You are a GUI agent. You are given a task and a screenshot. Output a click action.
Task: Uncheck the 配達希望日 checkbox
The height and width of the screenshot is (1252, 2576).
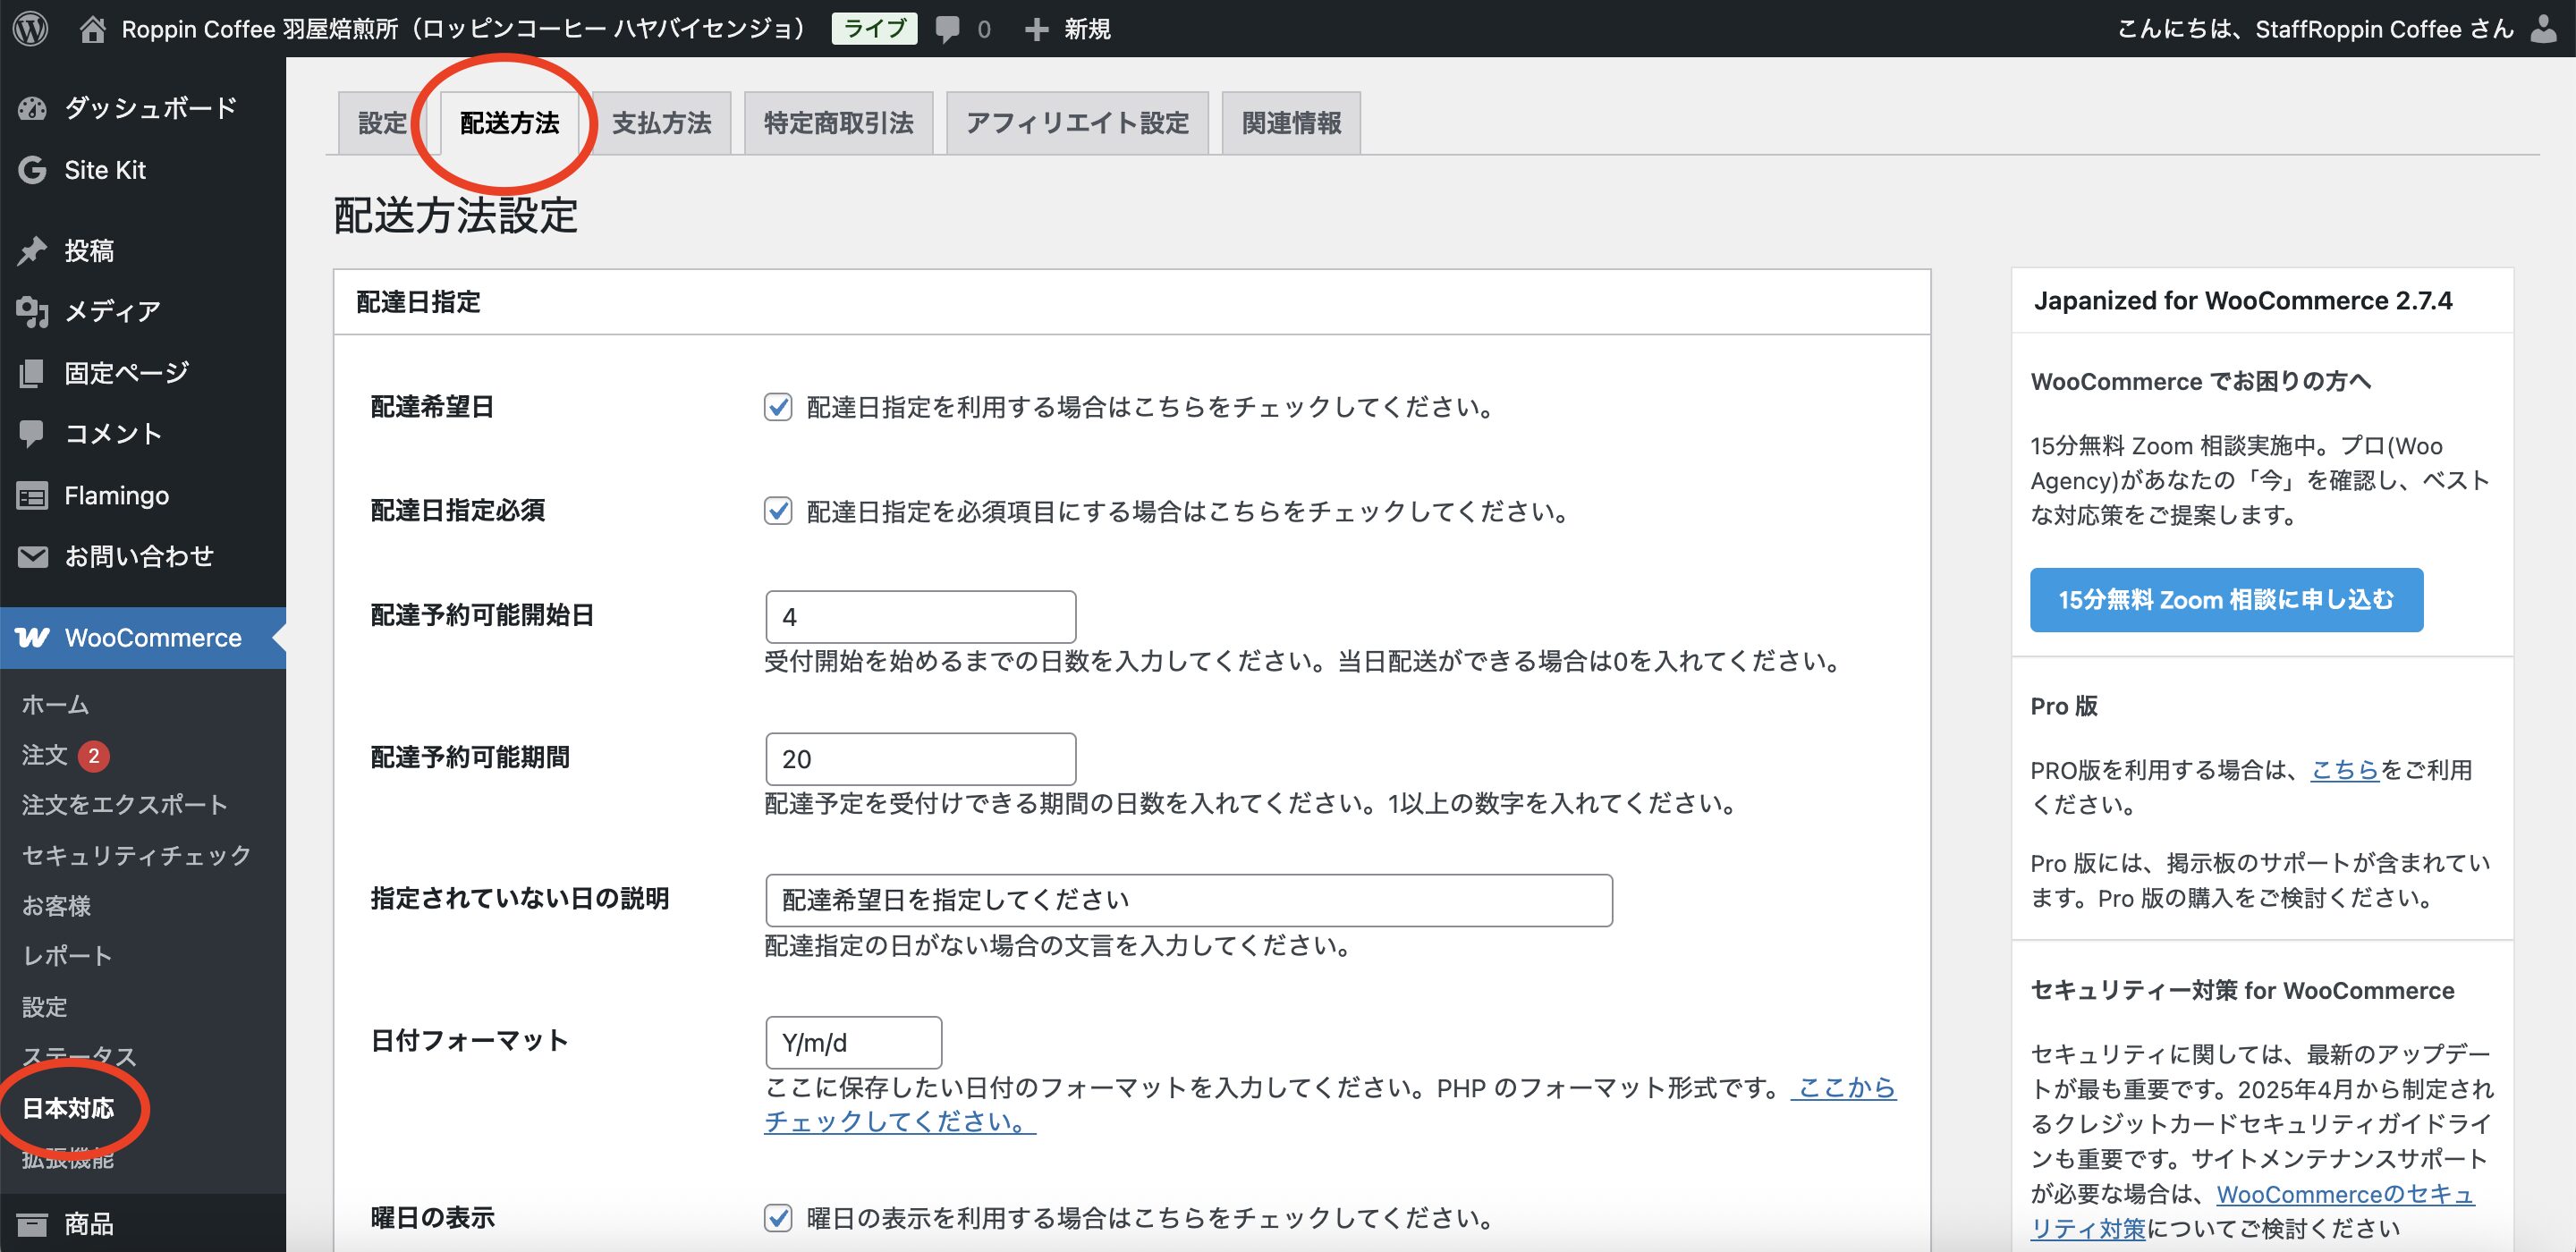click(x=778, y=407)
